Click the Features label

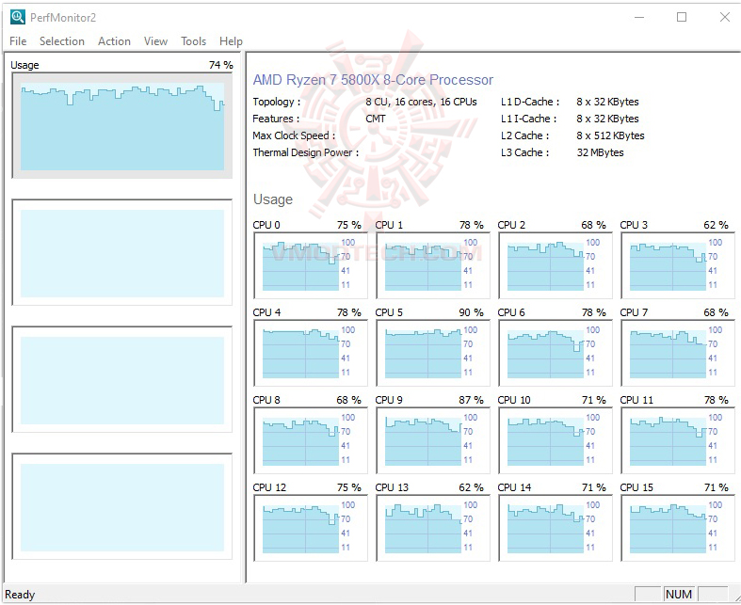(276, 119)
